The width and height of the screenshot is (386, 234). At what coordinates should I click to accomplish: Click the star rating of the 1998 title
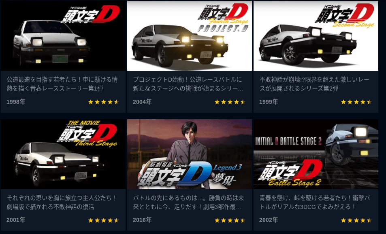click(x=104, y=102)
